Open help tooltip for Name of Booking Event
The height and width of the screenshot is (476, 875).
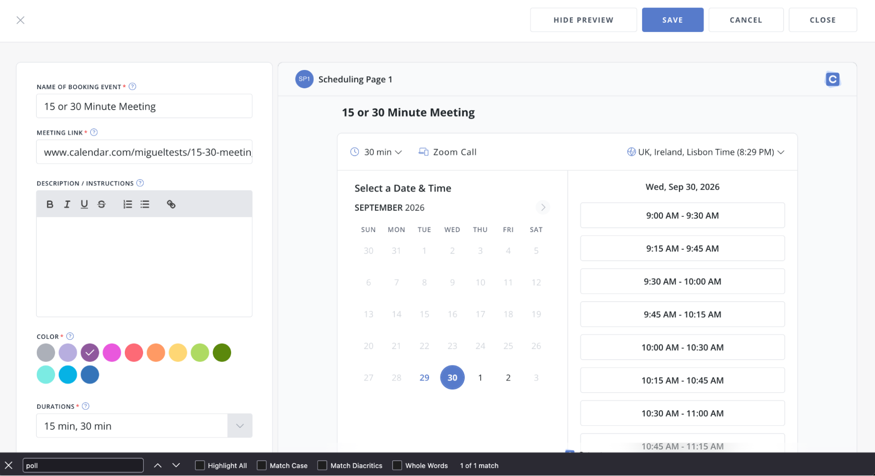point(132,87)
